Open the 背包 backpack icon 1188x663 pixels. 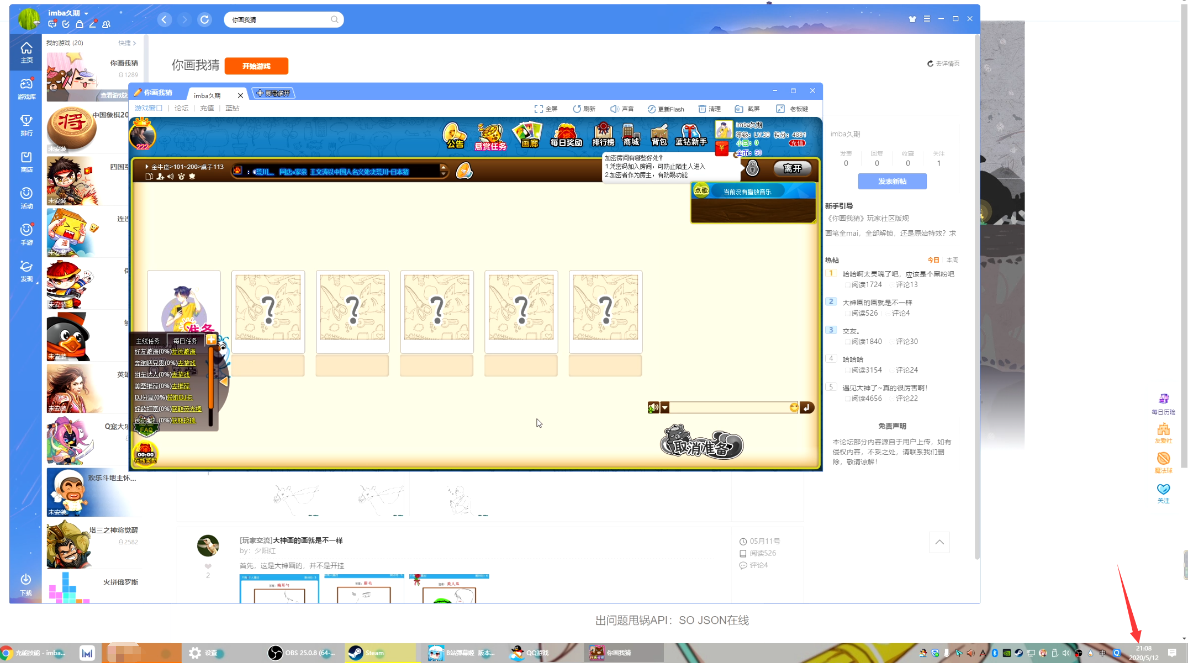pyautogui.click(x=659, y=136)
